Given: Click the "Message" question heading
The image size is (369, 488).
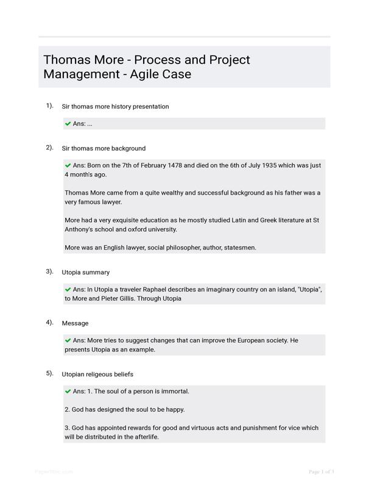Looking at the screenshot, I should click(x=75, y=323).
